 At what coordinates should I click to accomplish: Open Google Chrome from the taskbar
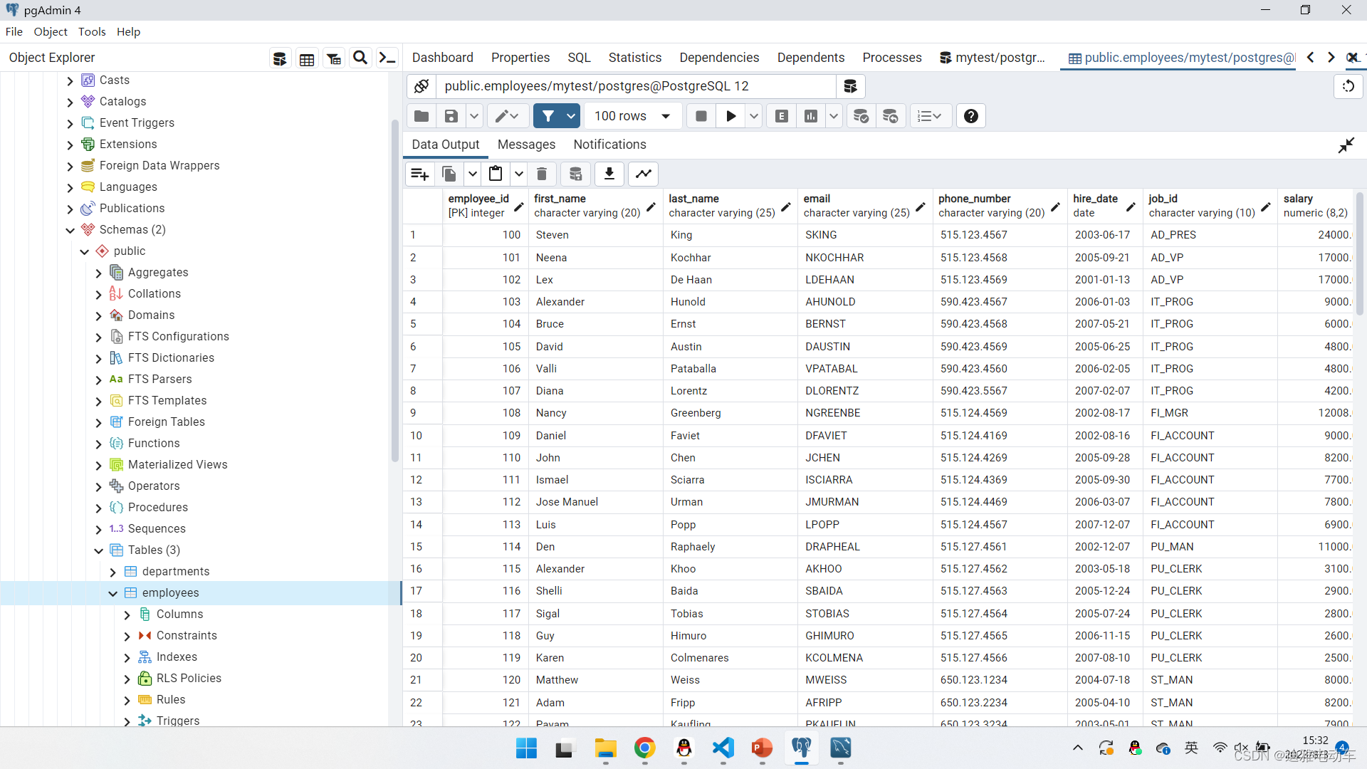coord(644,748)
